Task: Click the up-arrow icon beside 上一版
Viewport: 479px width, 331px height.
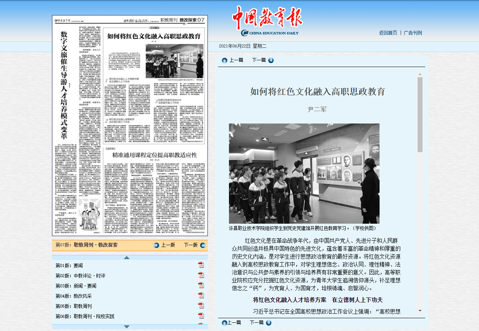Action: pyautogui.click(x=156, y=246)
